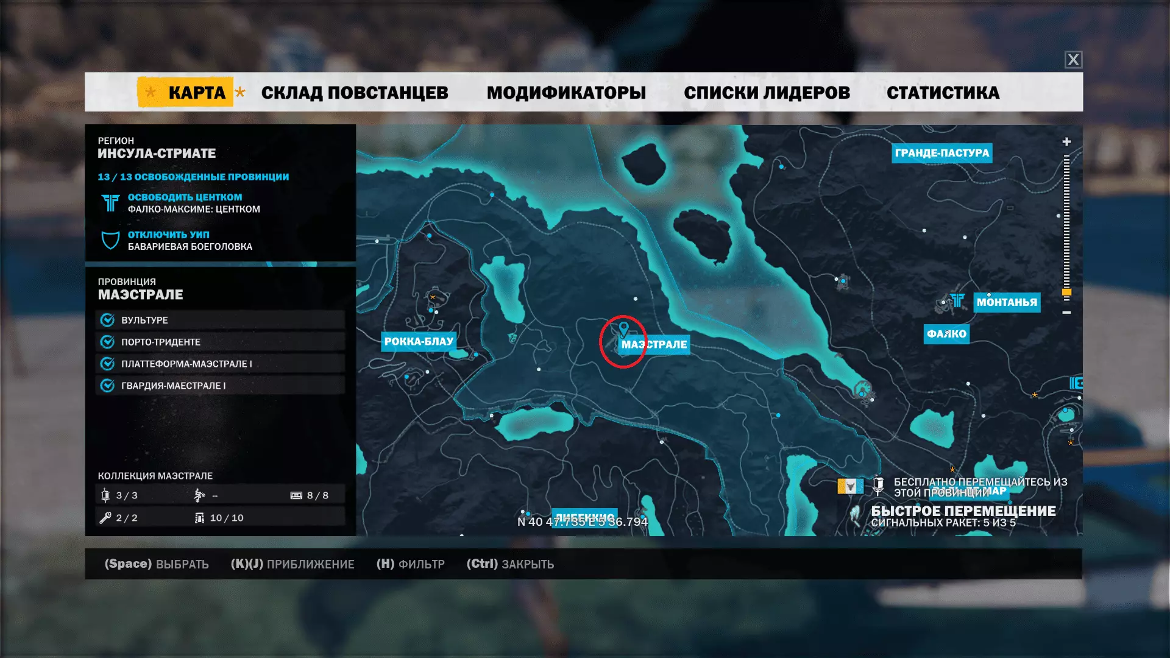Click the Отключить УИП shield icon
The width and height of the screenshot is (1170, 658).
tap(110, 240)
